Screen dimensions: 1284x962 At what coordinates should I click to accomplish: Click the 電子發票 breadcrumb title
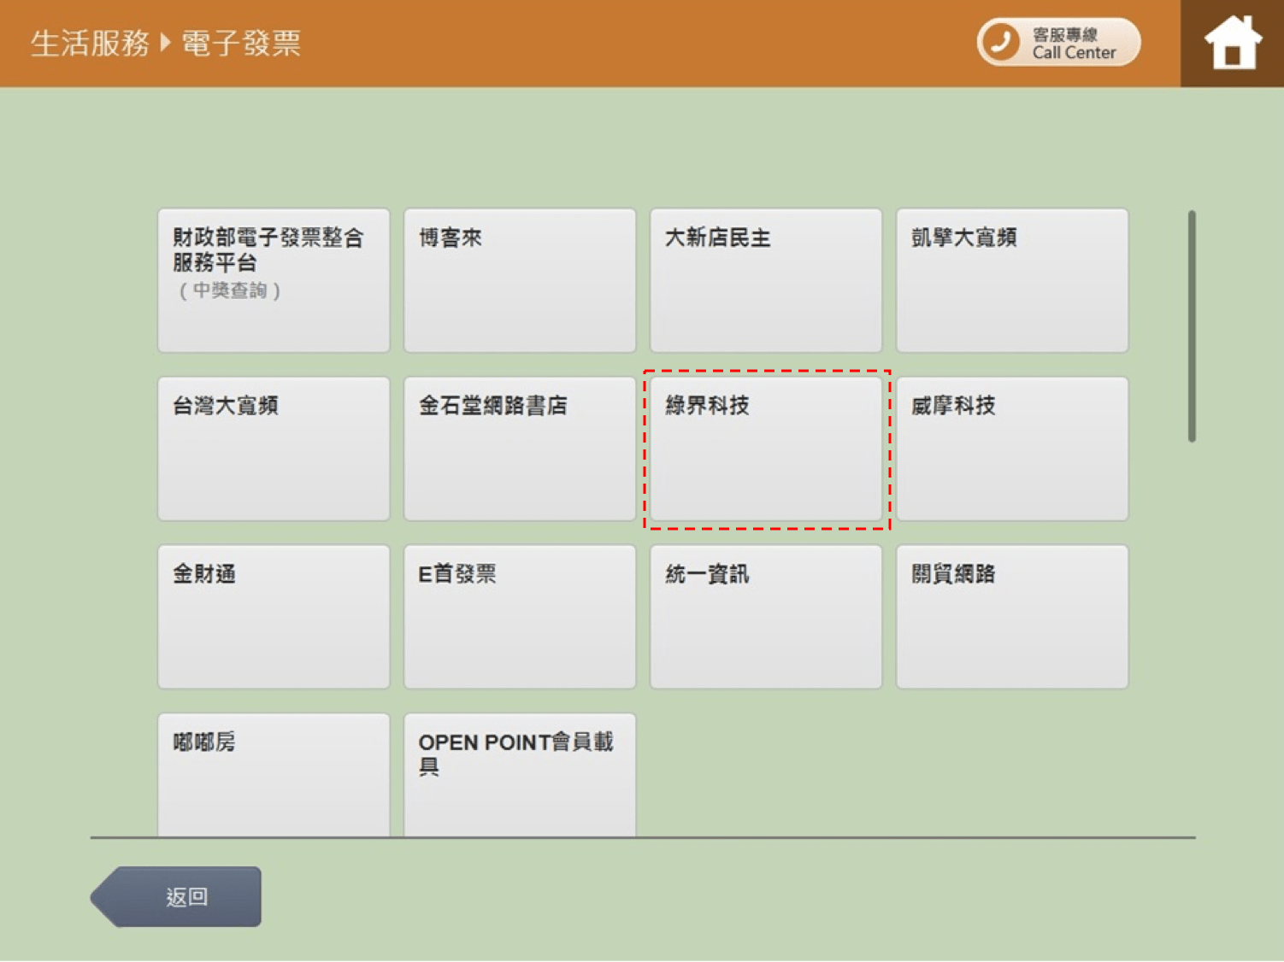[x=241, y=43]
